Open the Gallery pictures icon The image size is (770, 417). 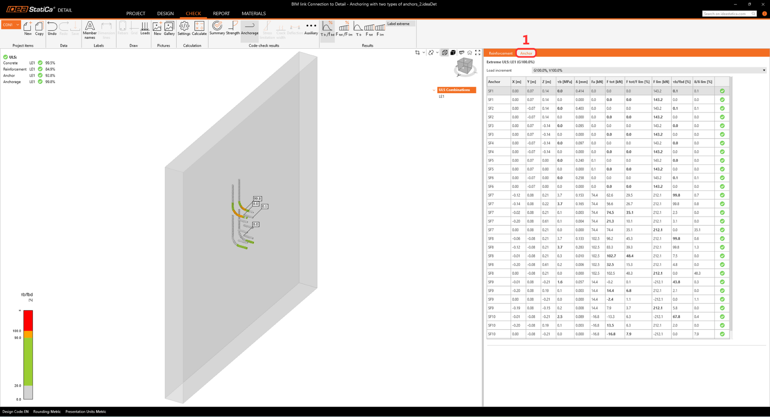coord(169,28)
